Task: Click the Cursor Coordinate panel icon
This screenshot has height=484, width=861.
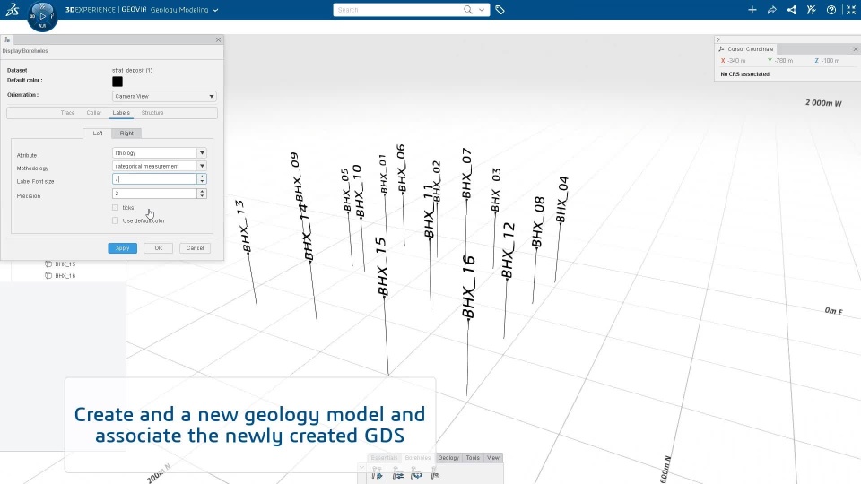Action: [x=721, y=48]
